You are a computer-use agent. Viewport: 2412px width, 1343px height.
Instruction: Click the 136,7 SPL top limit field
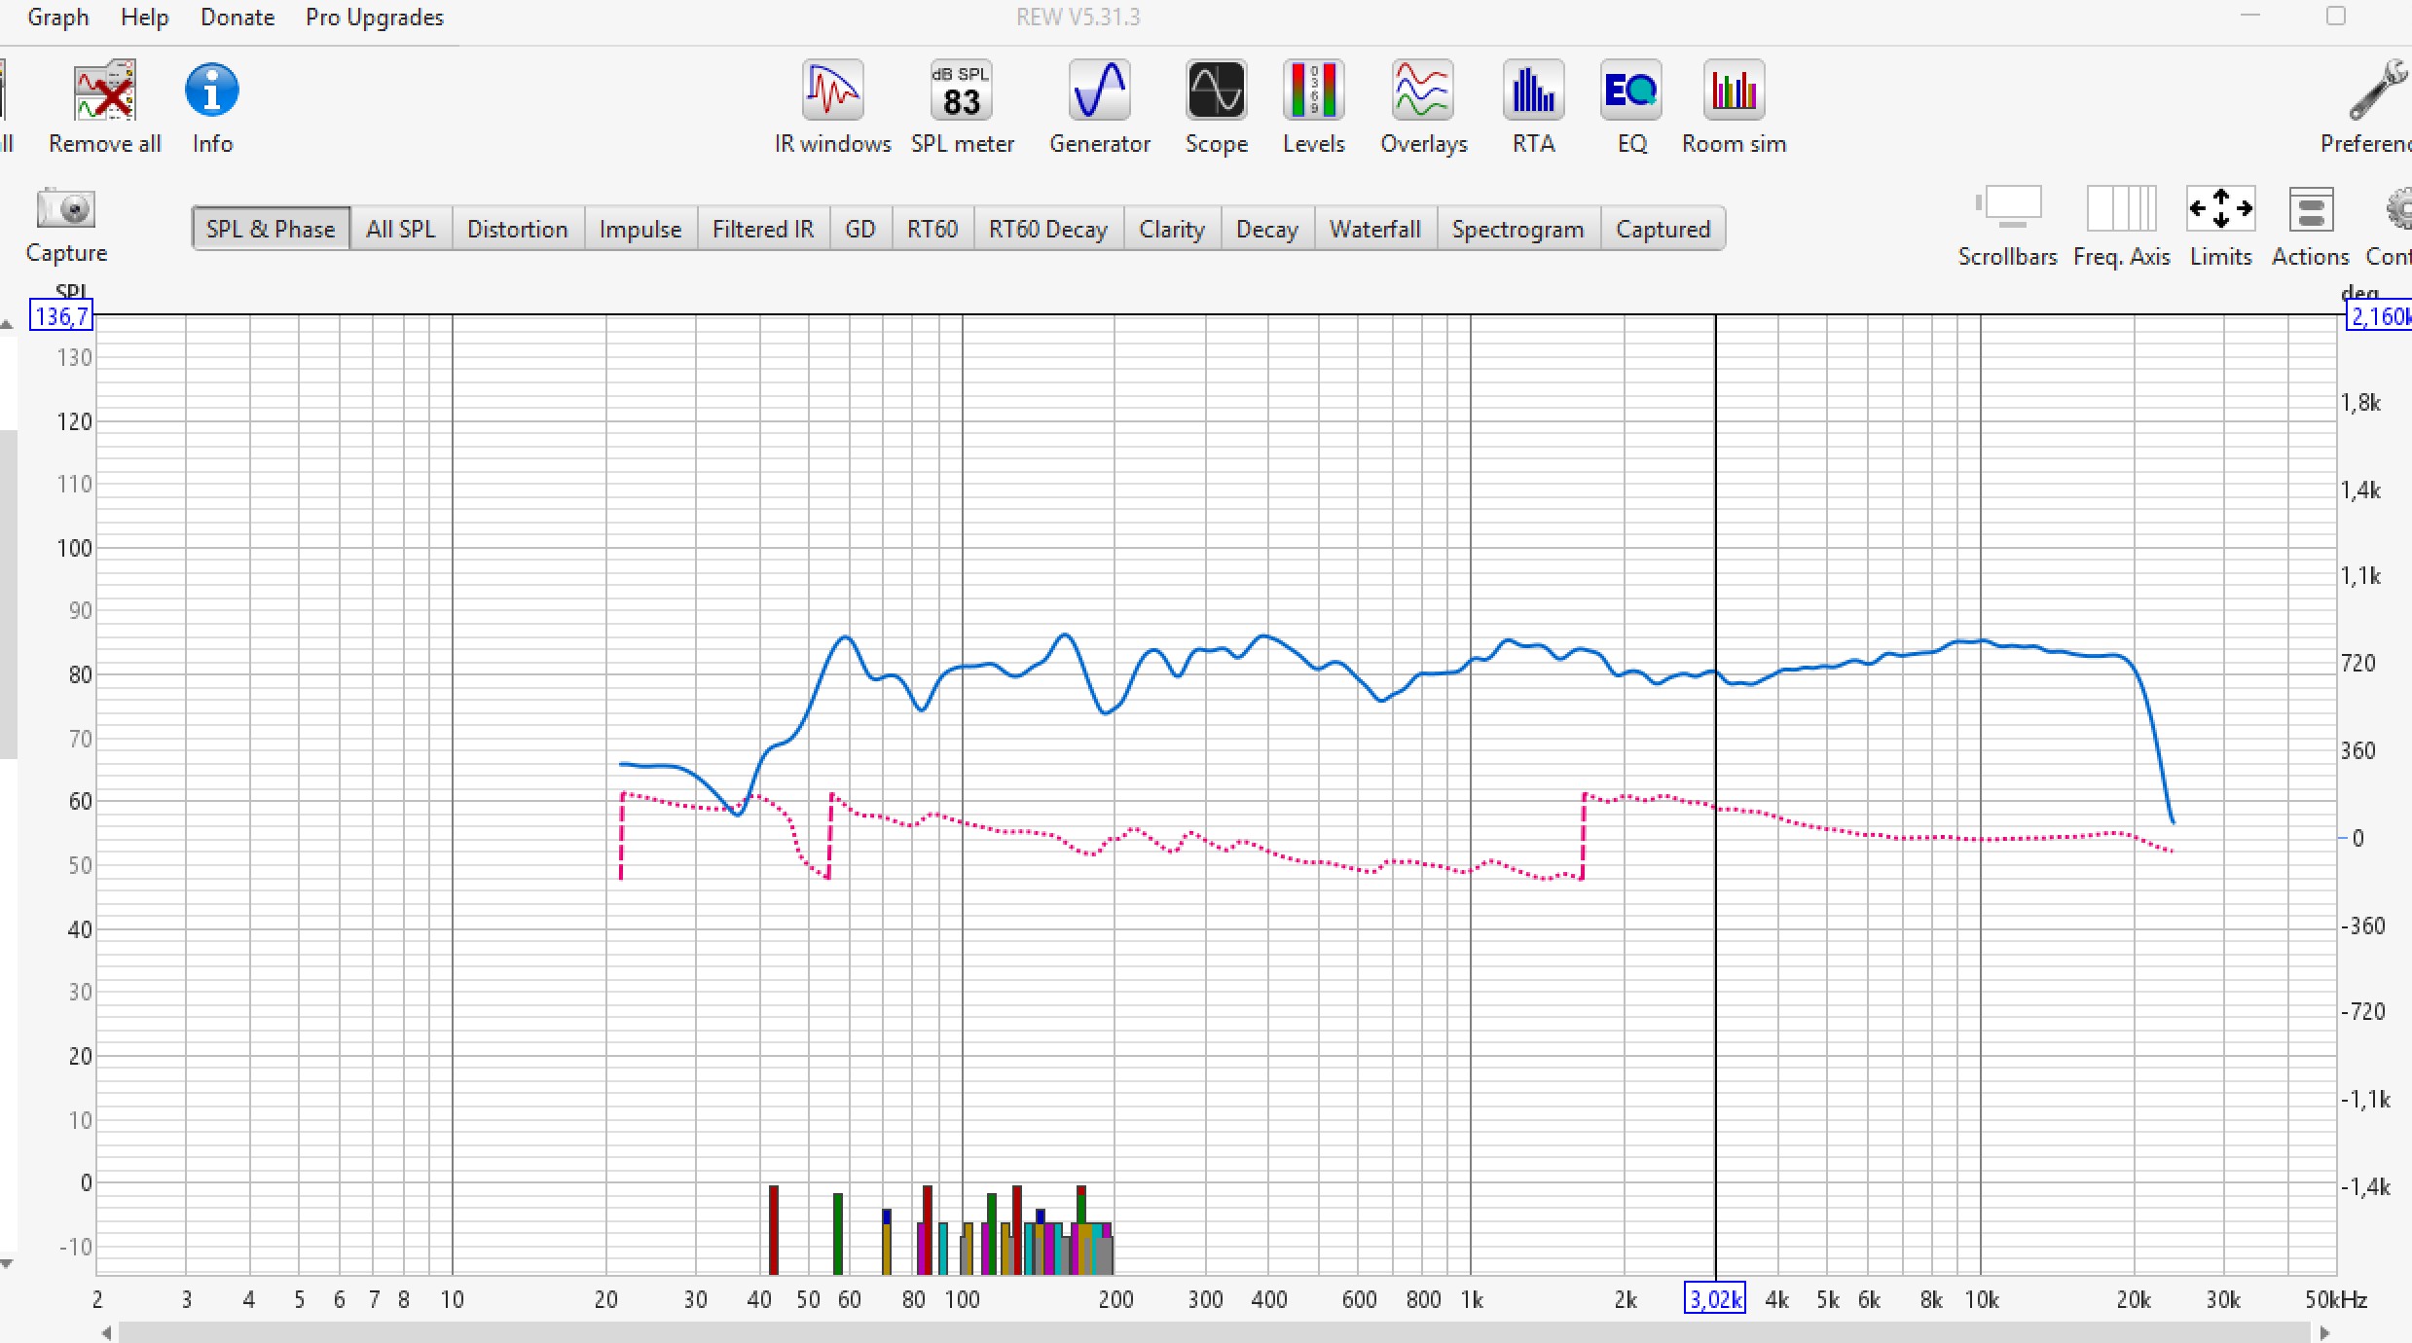point(61,316)
